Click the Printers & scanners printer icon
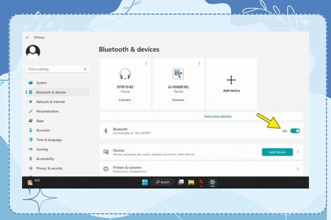 tap(106, 169)
